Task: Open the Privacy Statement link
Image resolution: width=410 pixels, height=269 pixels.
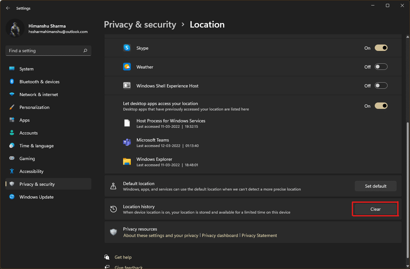Action: point(259,235)
